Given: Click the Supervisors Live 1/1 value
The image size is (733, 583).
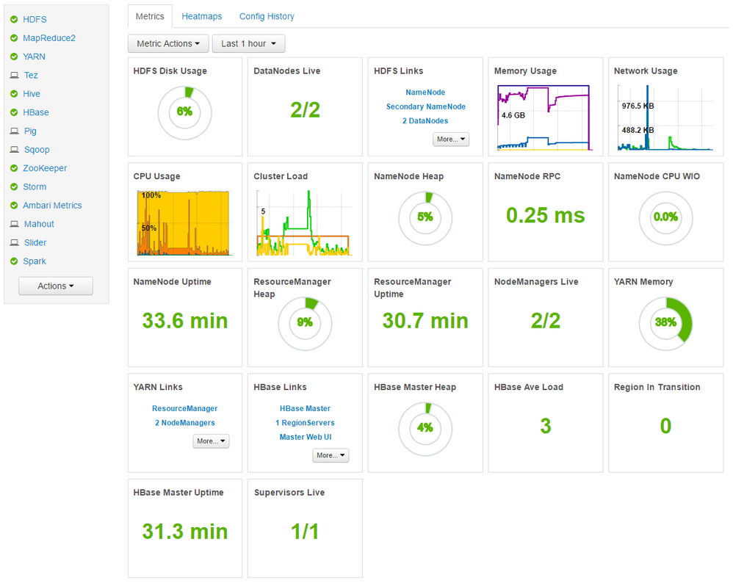Looking at the screenshot, I should click(306, 532).
